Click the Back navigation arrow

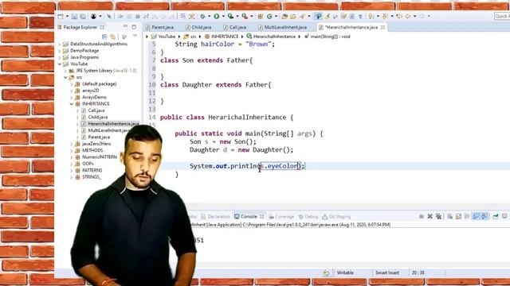tap(408, 16)
